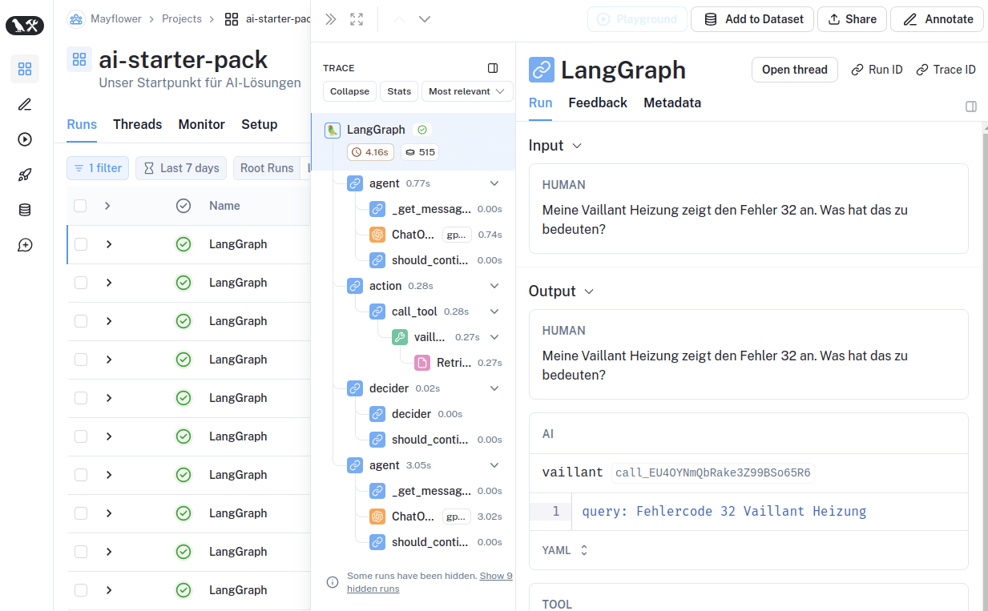Open the Feedback tab

click(x=598, y=103)
